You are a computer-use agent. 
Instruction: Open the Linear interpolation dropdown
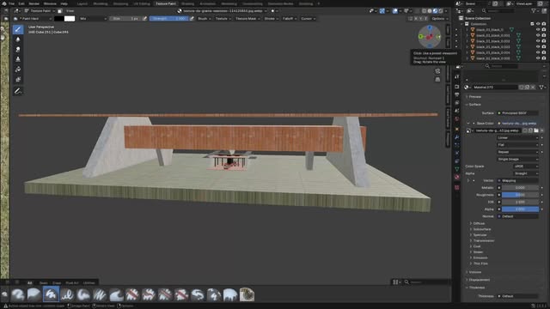click(x=517, y=137)
